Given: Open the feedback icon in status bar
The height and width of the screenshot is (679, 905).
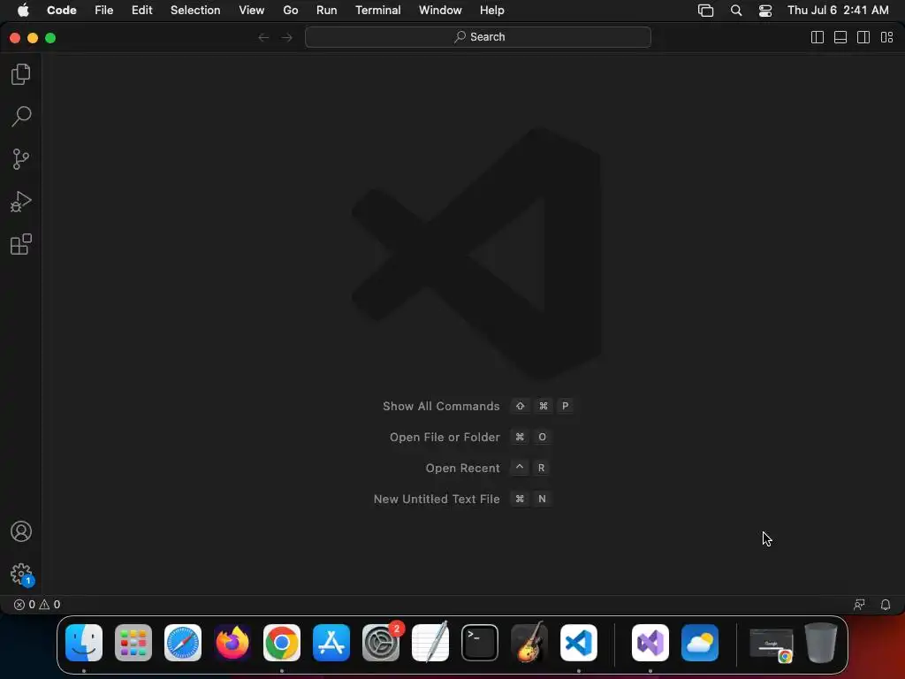Looking at the screenshot, I should [859, 605].
